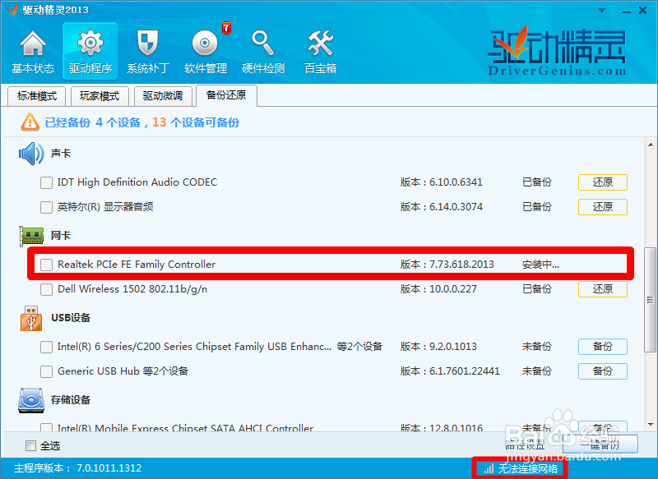Click 备份 for Generic USB Hub
The image size is (658, 479).
603,371
